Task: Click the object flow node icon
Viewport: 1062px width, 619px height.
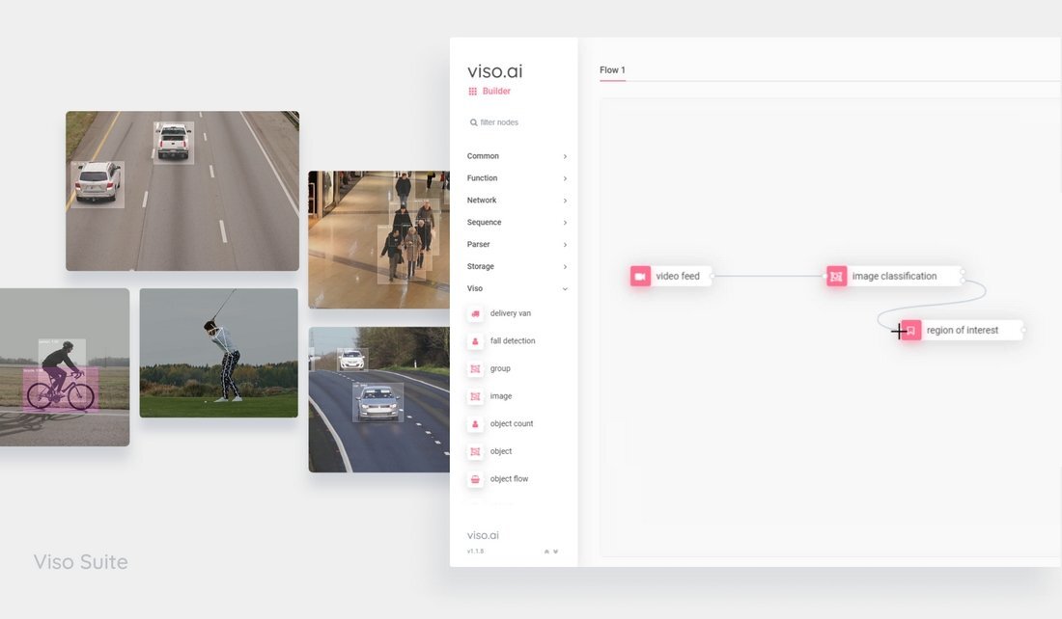Action: (474, 478)
